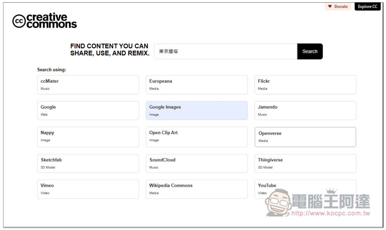Screen dimensions: 386x230
Task: Select Flickr media source
Action: tap(305, 85)
